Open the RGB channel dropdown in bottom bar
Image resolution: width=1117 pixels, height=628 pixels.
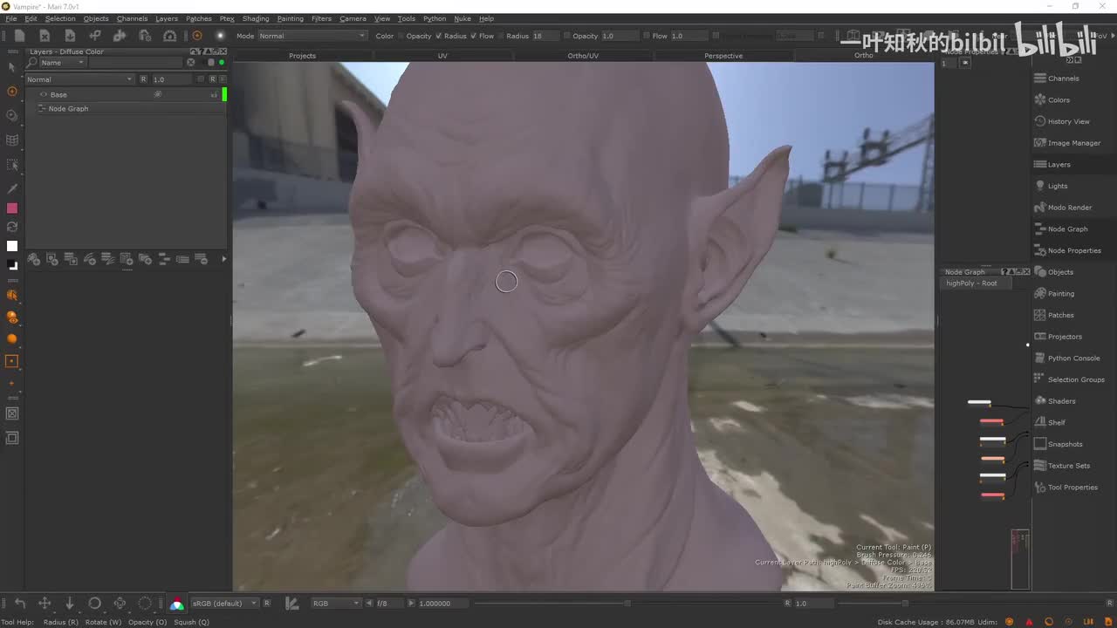336,603
